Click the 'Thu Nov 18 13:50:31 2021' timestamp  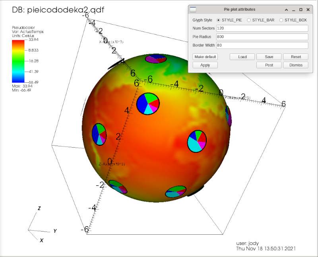[x=266, y=249]
